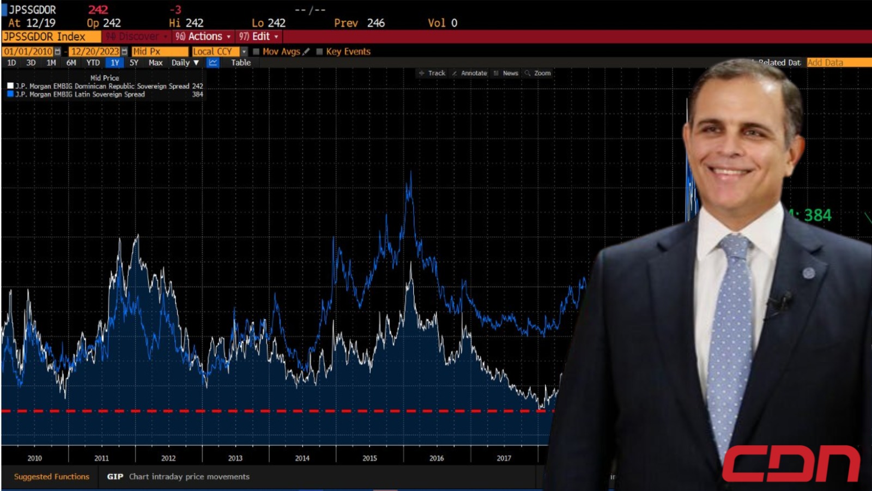Open the end date calendar icon
The image size is (872, 491).
click(x=124, y=51)
